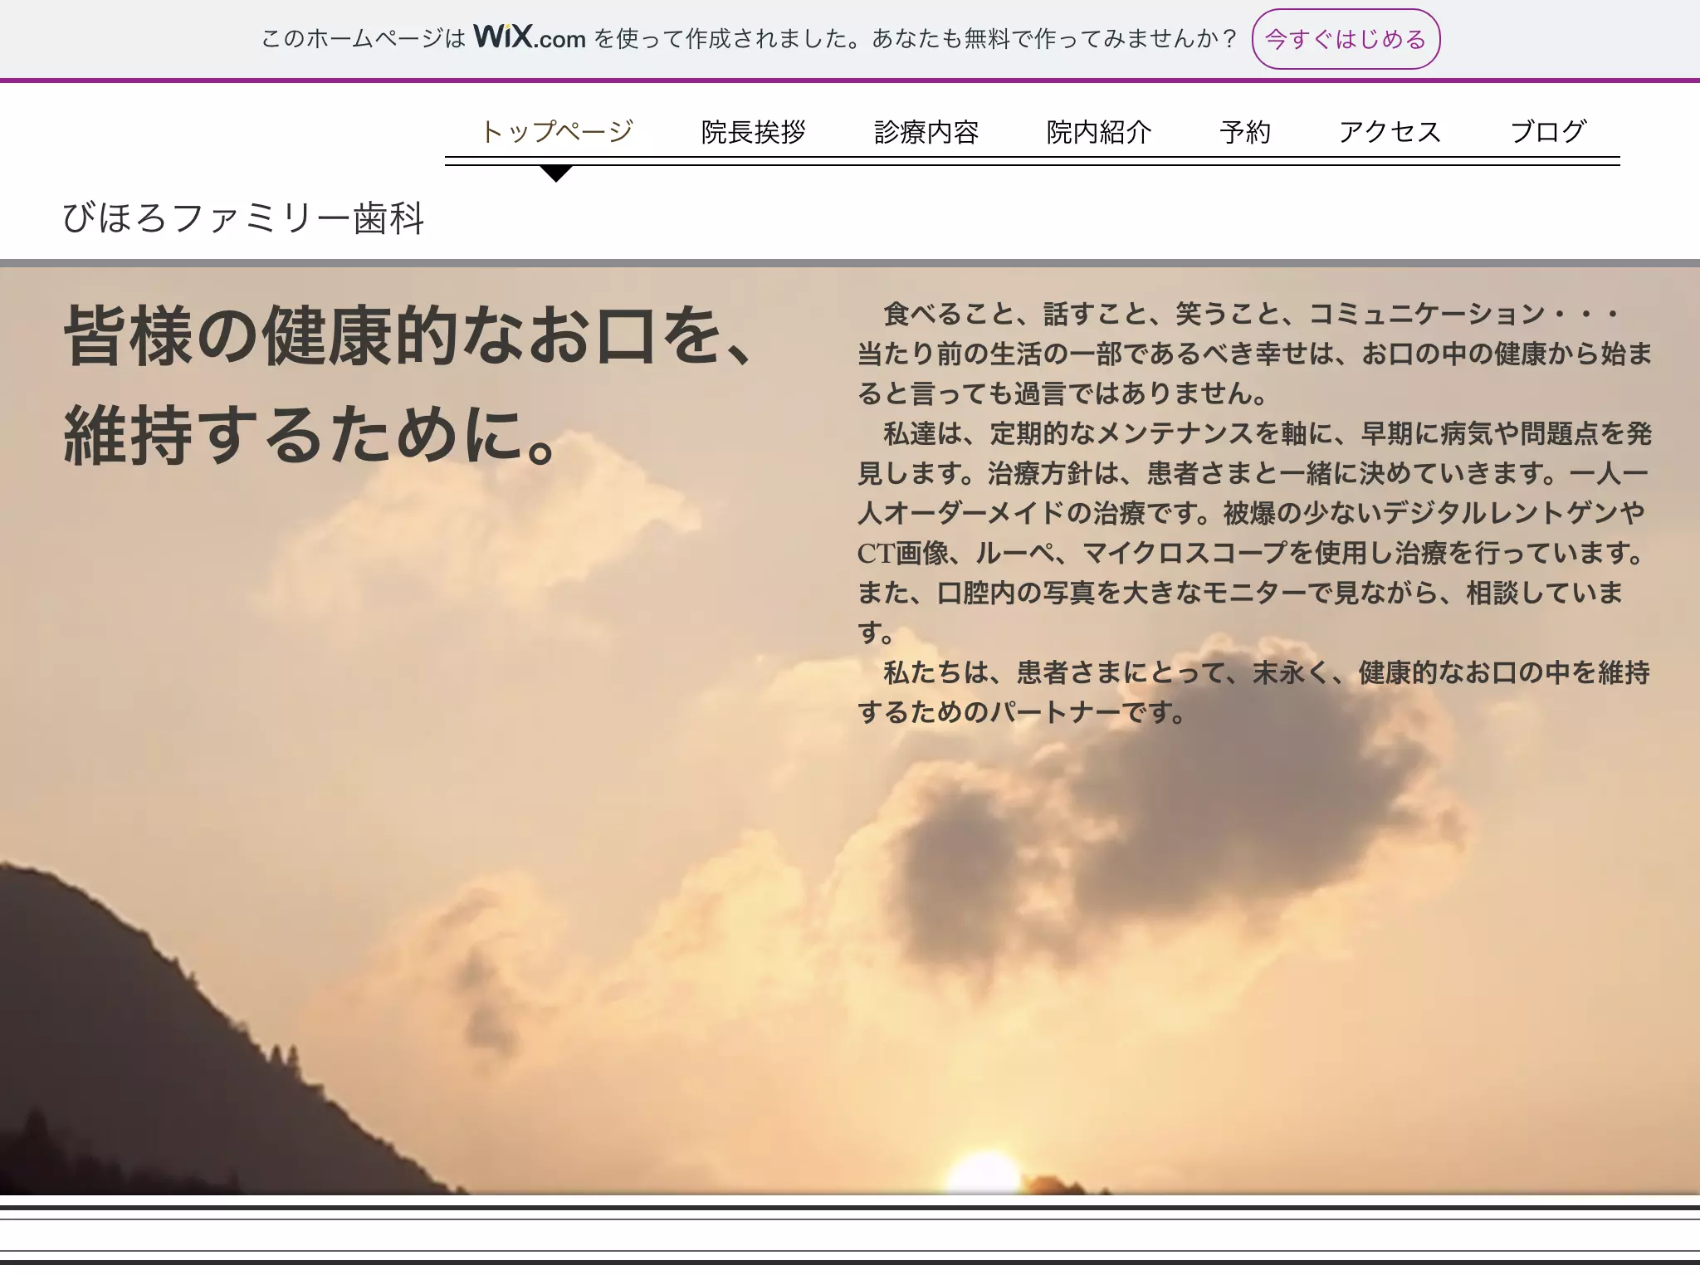Click the paragraph starting 食べること、話すこと
Image resolution: width=1700 pixels, height=1275 pixels.
coord(1253,354)
